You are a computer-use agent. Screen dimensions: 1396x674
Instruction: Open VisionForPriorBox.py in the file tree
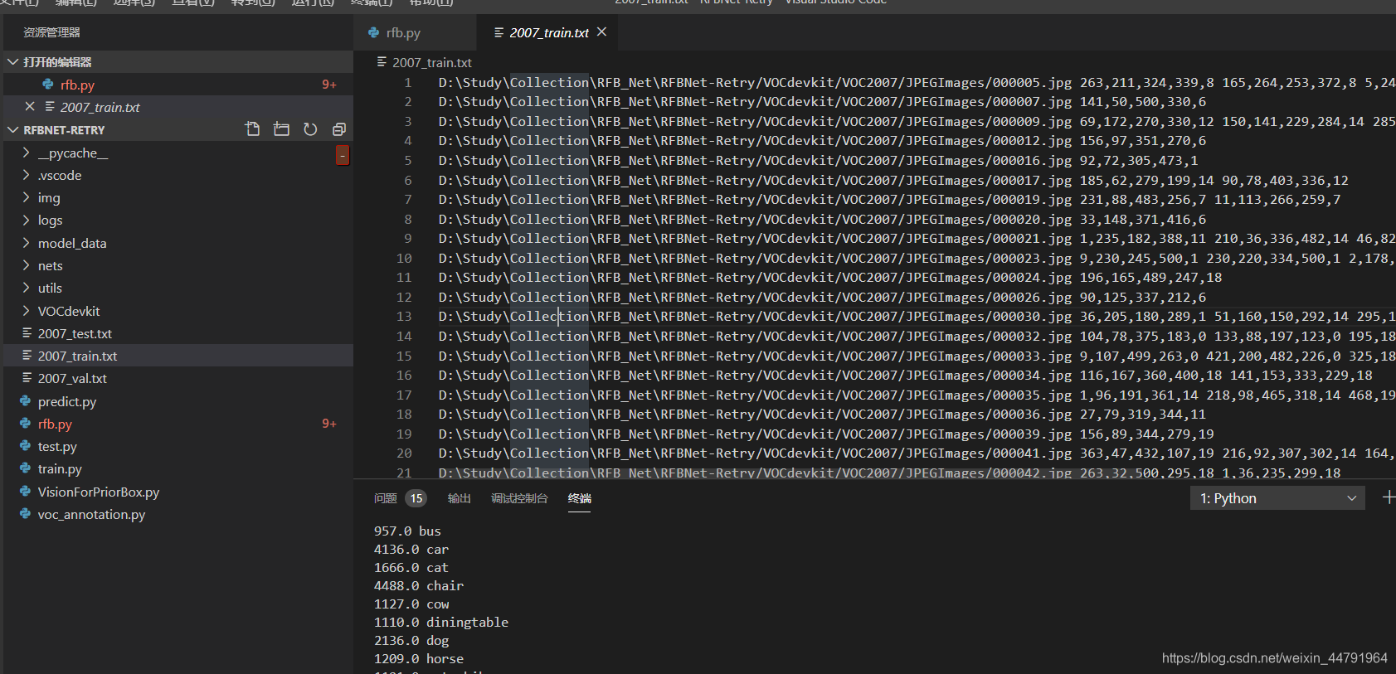click(178, 492)
